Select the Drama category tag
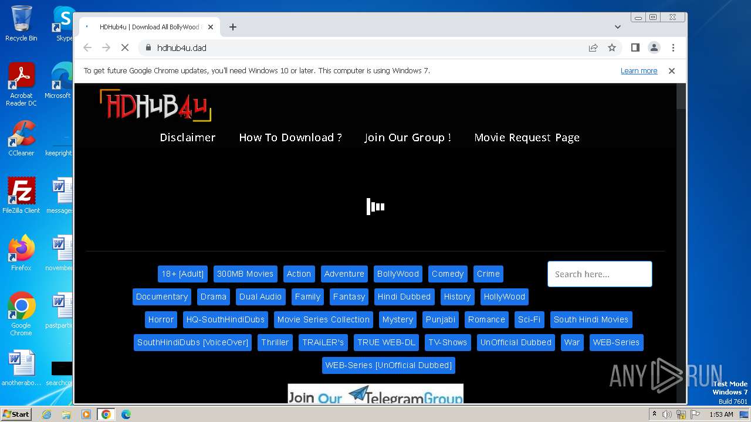The height and width of the screenshot is (422, 751). tap(214, 297)
